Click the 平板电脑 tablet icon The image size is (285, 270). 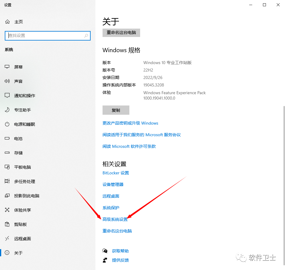[7, 167]
